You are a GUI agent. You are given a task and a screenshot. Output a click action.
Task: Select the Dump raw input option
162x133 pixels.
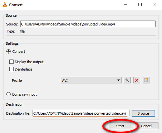point(8,94)
